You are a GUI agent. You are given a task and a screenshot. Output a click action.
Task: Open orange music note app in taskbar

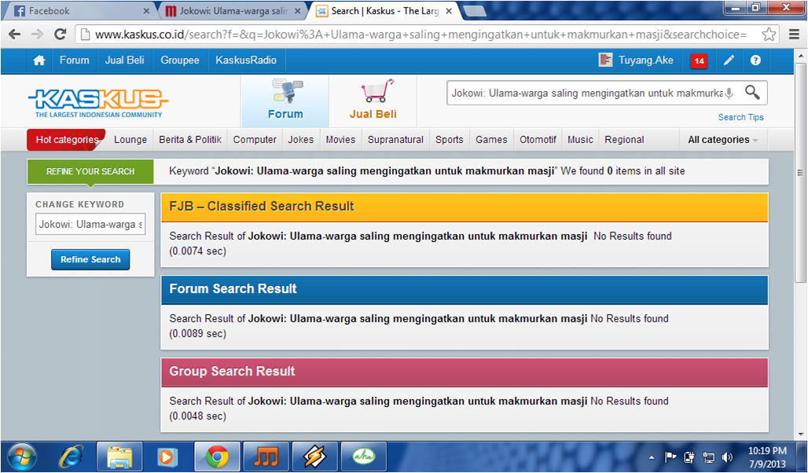point(266,457)
